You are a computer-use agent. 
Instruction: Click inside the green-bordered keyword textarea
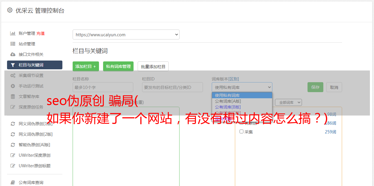click(x=126, y=146)
